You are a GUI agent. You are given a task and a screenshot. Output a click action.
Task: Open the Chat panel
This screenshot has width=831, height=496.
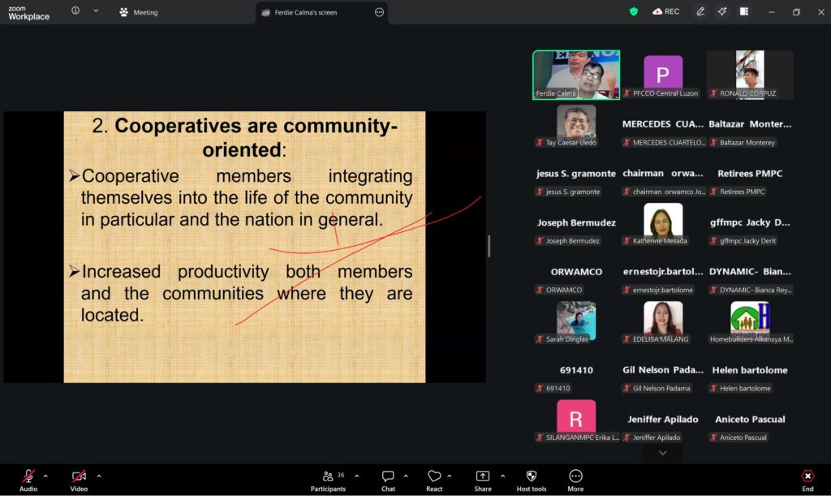[x=388, y=477]
